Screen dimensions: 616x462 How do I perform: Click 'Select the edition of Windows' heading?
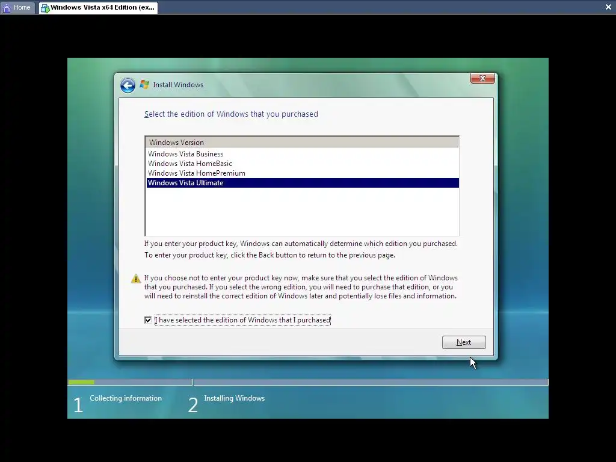click(x=231, y=114)
